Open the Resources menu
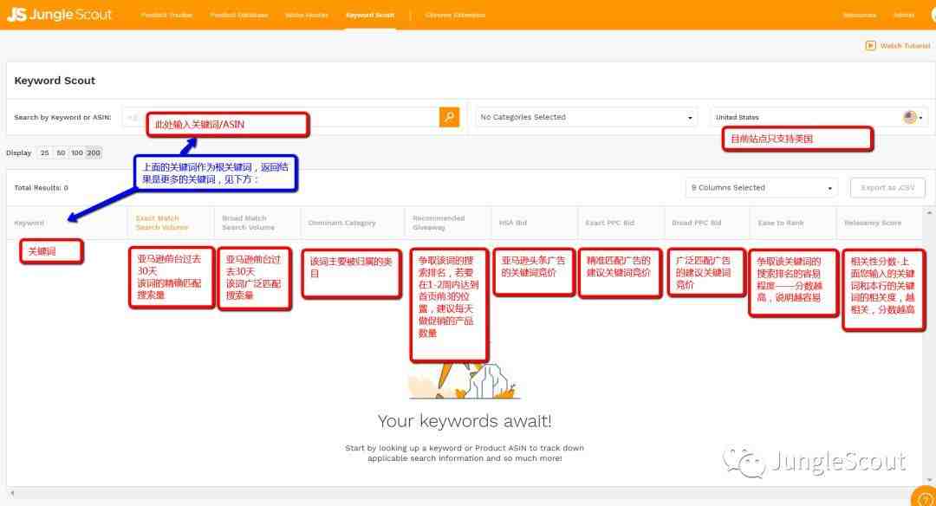The height and width of the screenshot is (506, 936). coord(860,15)
